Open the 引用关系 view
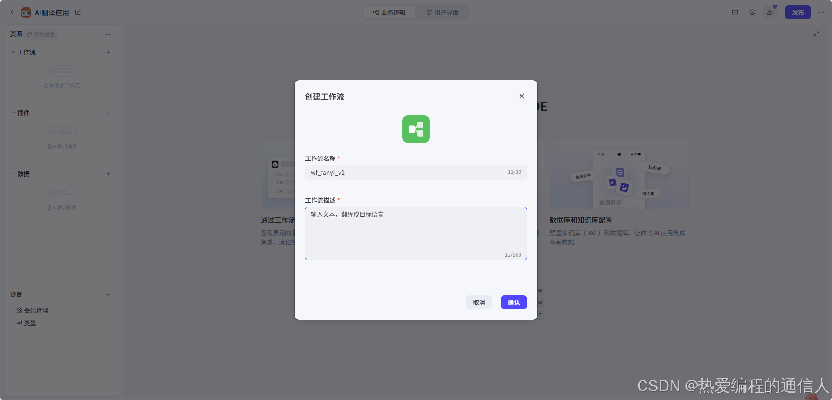This screenshot has width=832, height=400. 41,34
